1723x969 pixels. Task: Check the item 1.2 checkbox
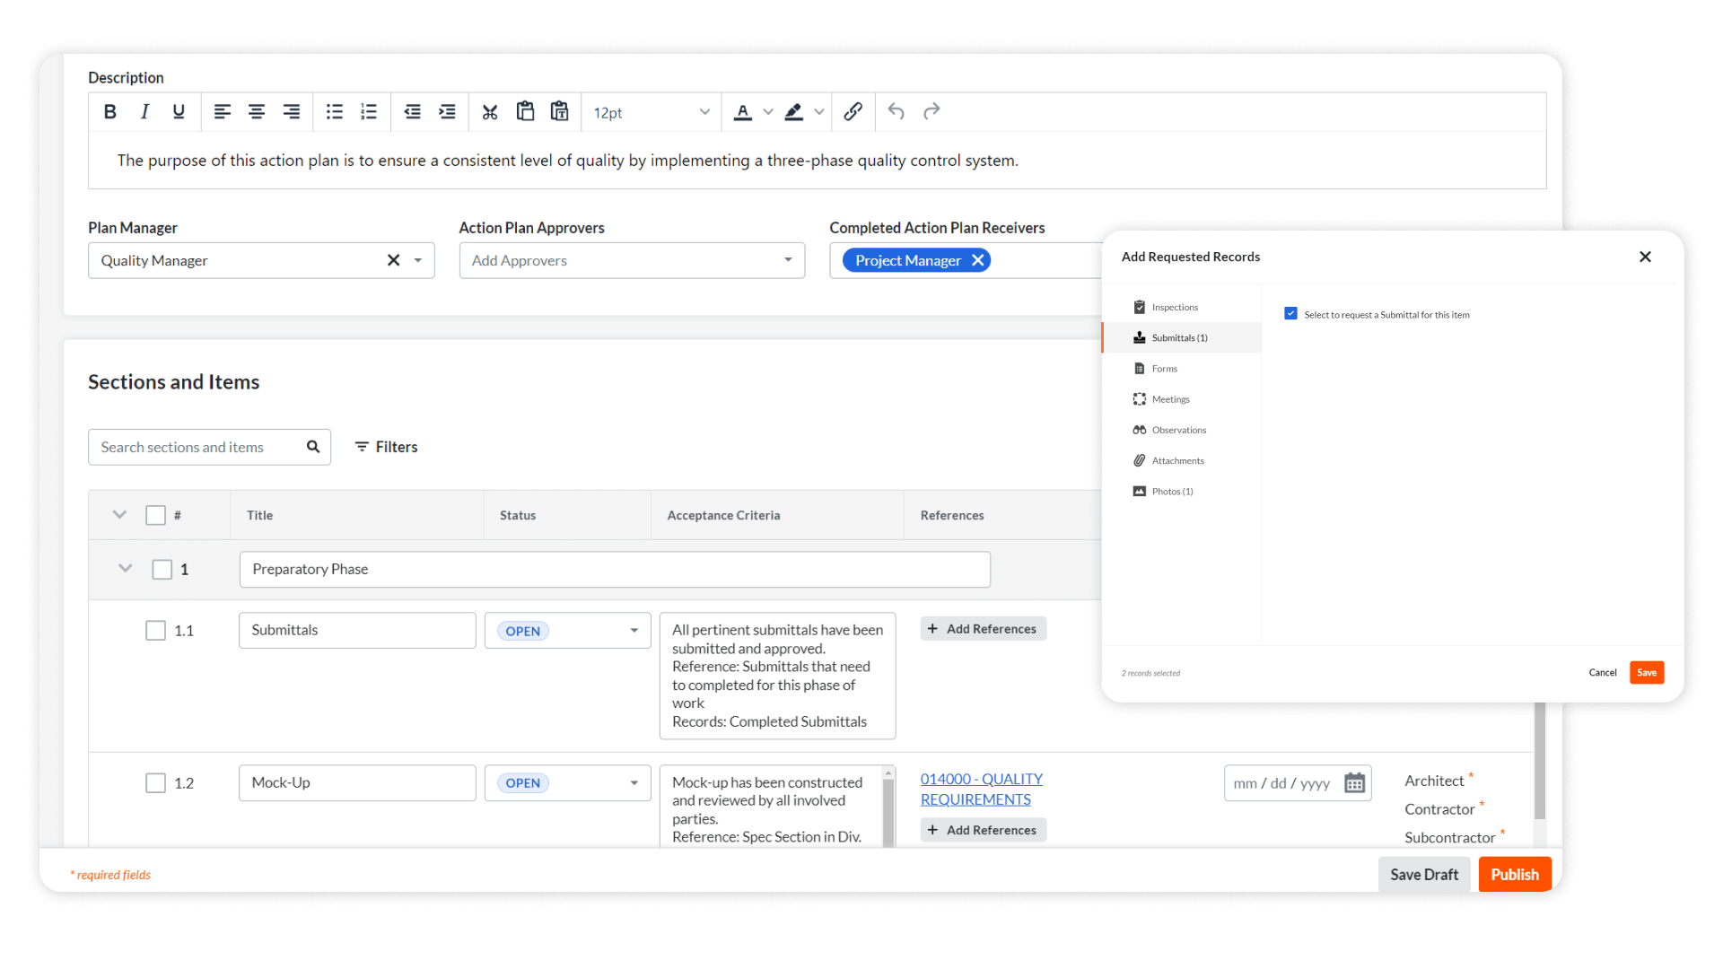point(156,783)
